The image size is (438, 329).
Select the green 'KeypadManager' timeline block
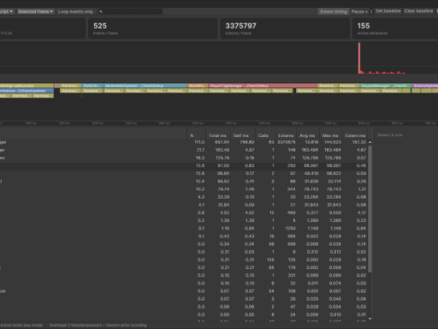(x=385, y=86)
